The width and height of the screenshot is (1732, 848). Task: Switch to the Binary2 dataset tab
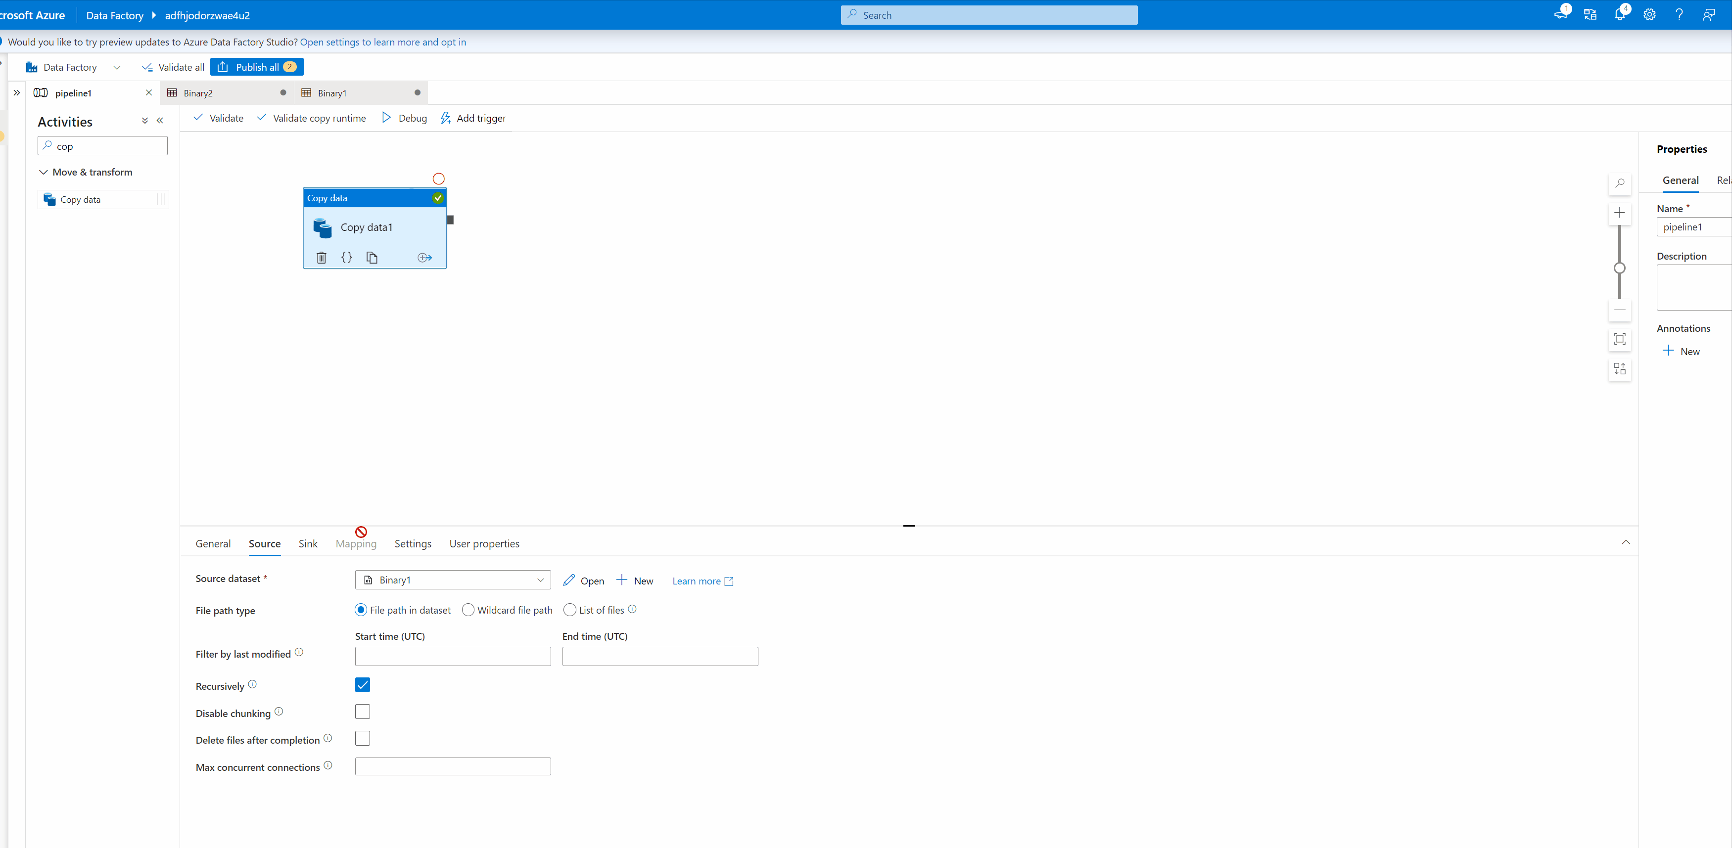[x=227, y=93]
